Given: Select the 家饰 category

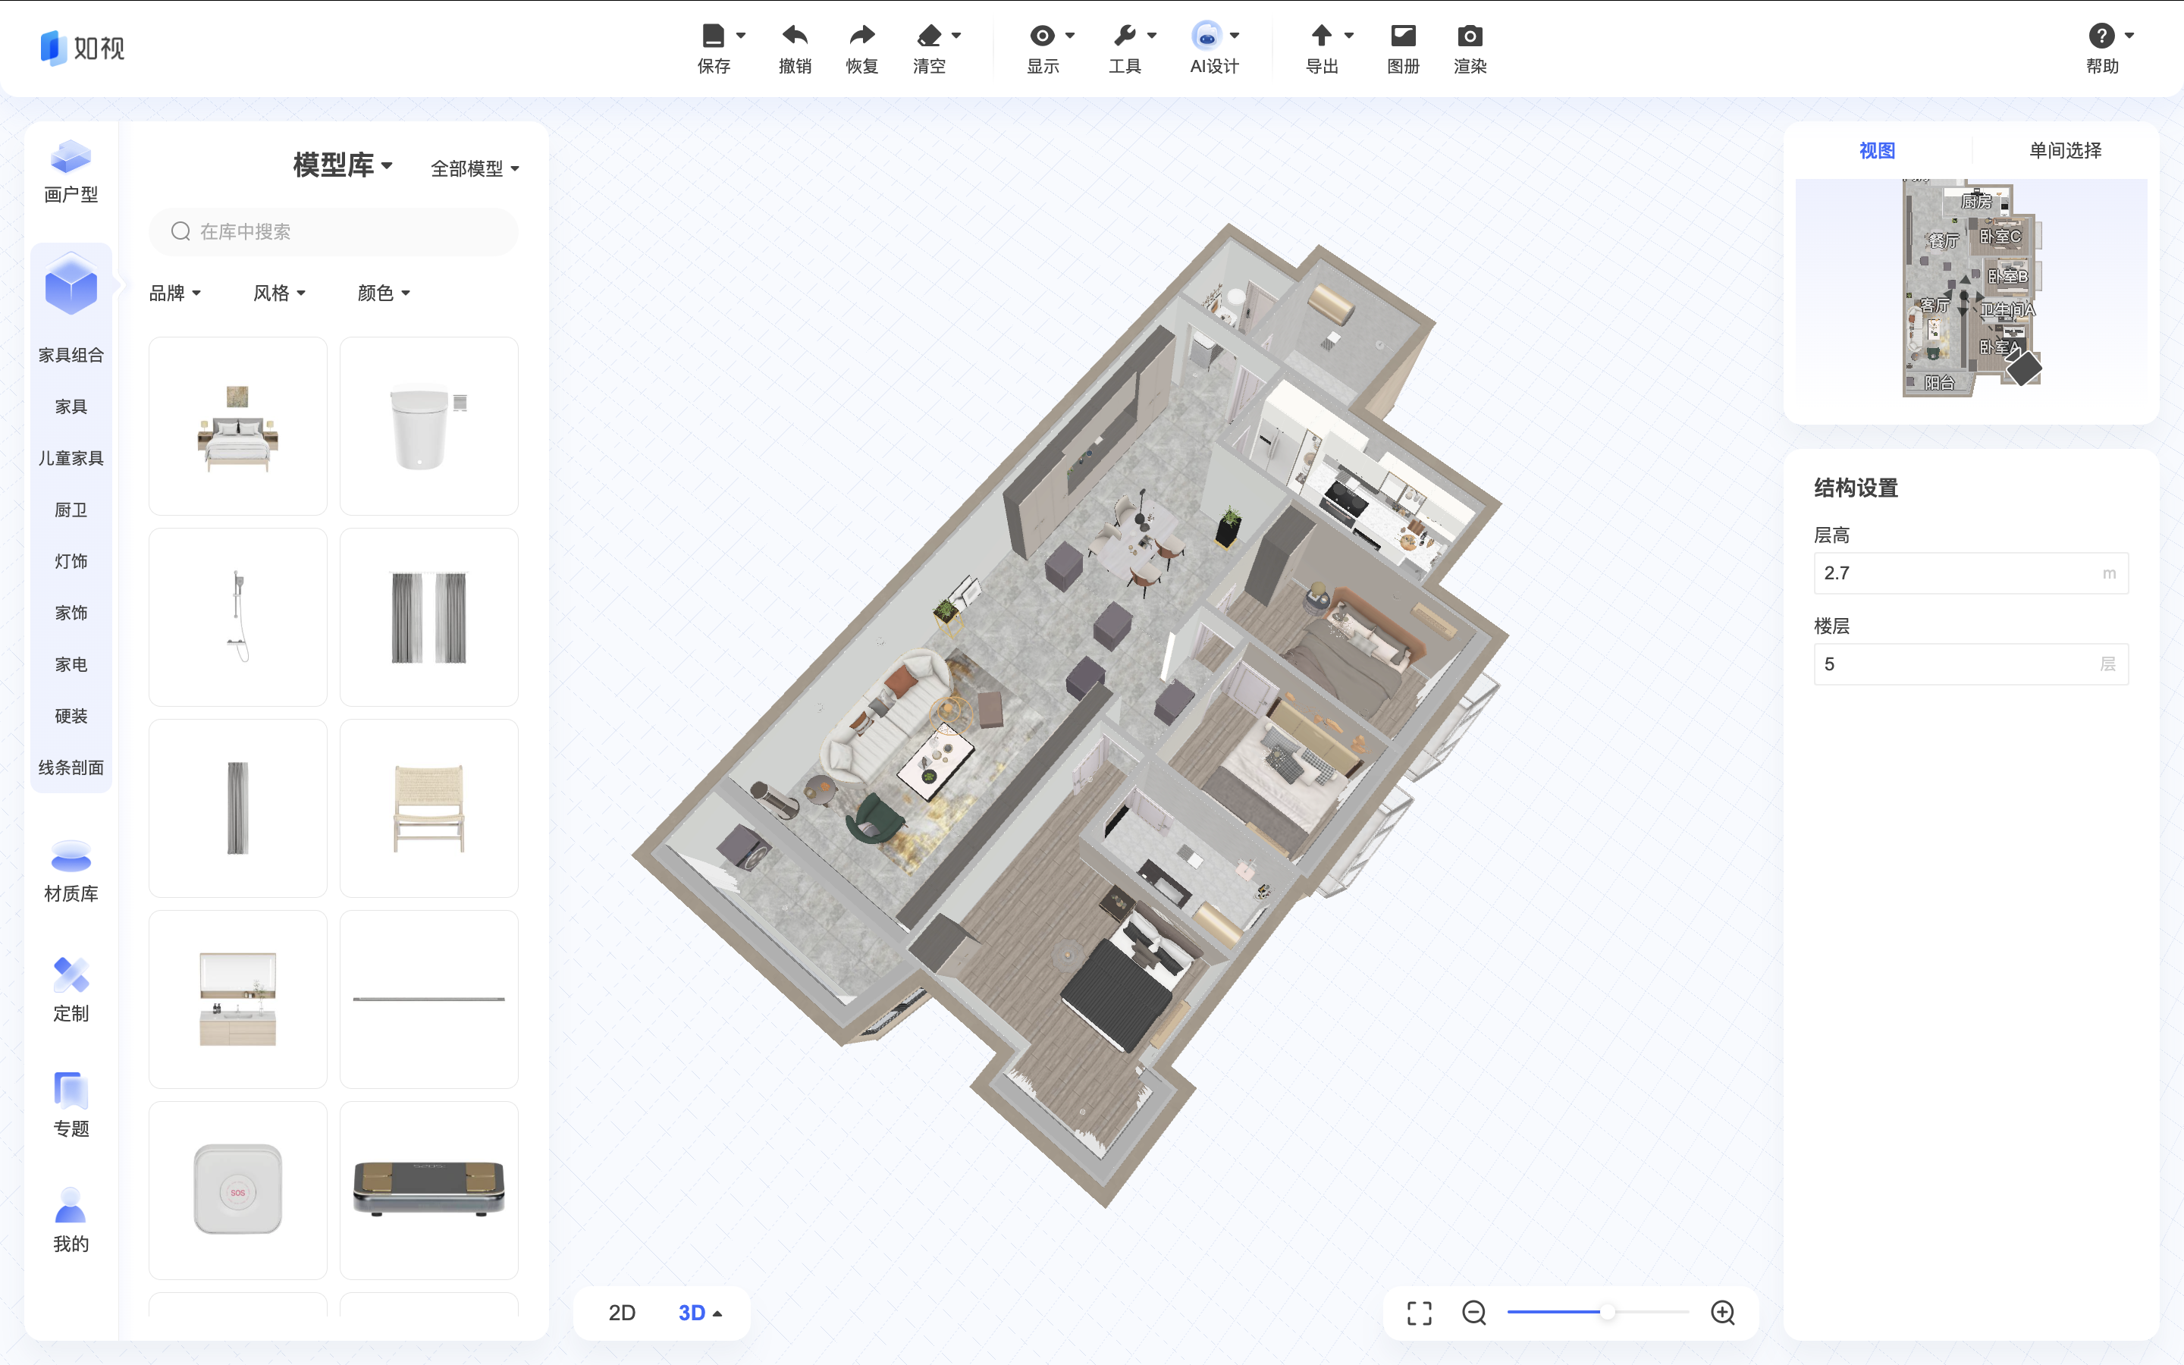Looking at the screenshot, I should tap(71, 613).
